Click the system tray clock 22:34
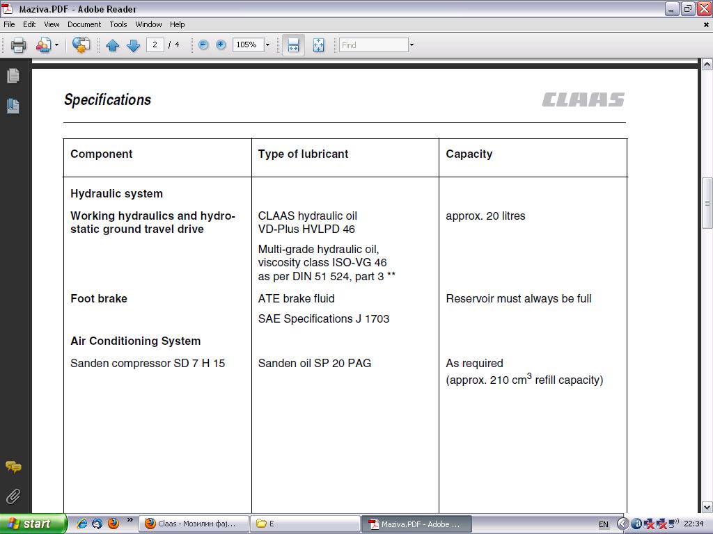Image resolution: width=713 pixels, height=534 pixels. coord(694,524)
